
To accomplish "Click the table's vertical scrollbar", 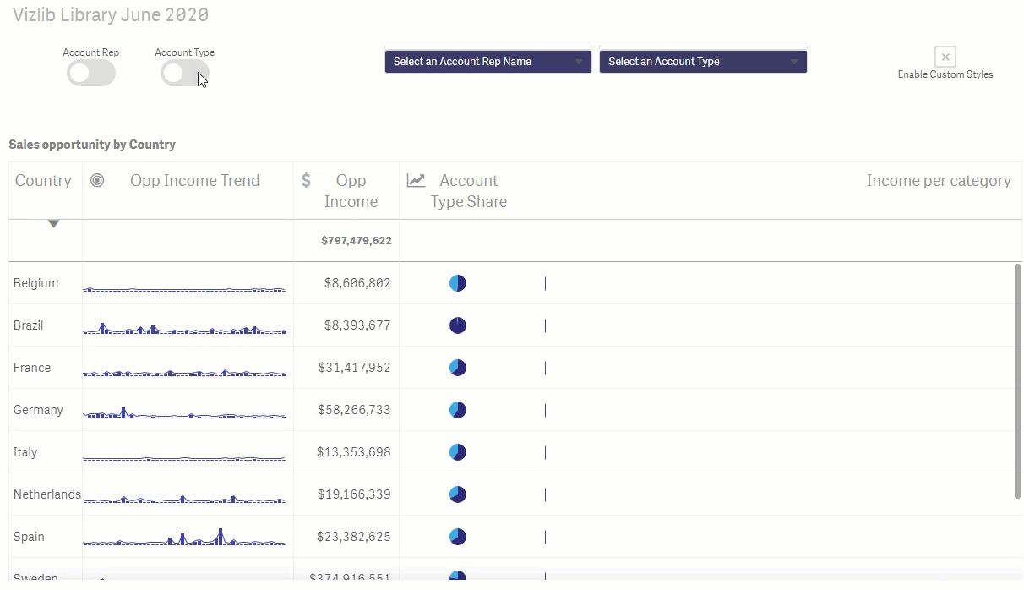I will pyautogui.click(x=1017, y=380).
